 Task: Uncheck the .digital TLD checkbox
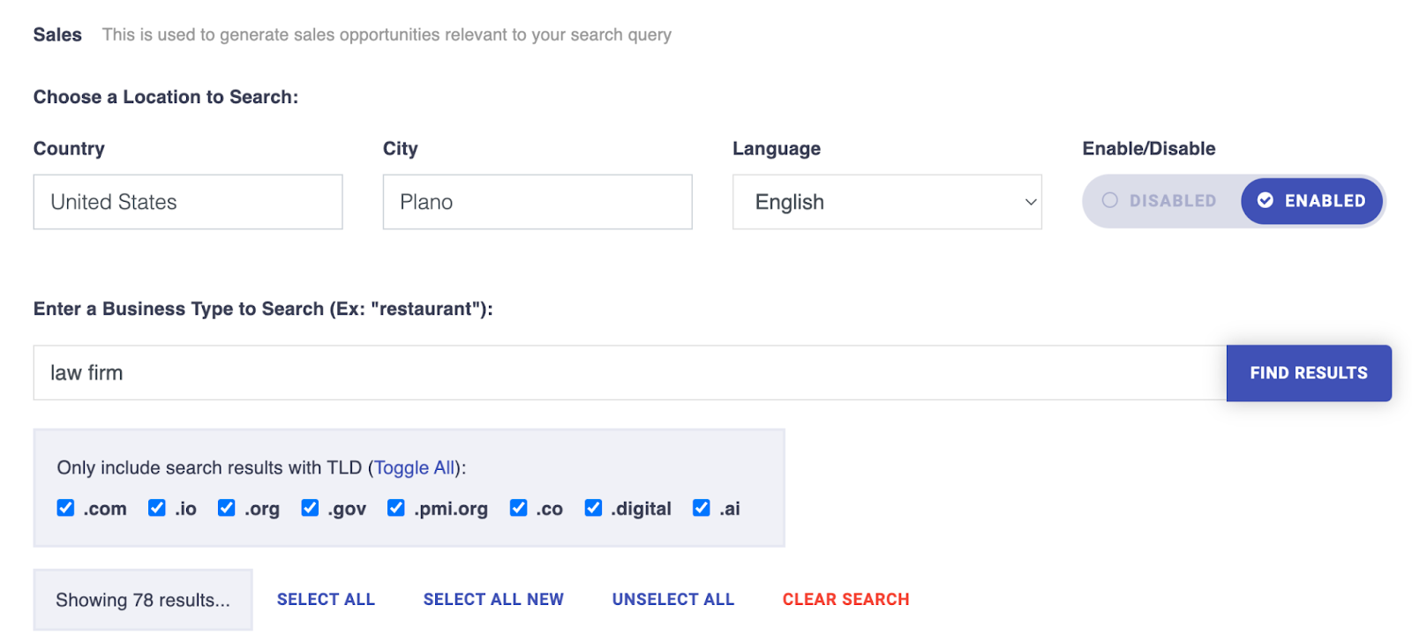(594, 508)
